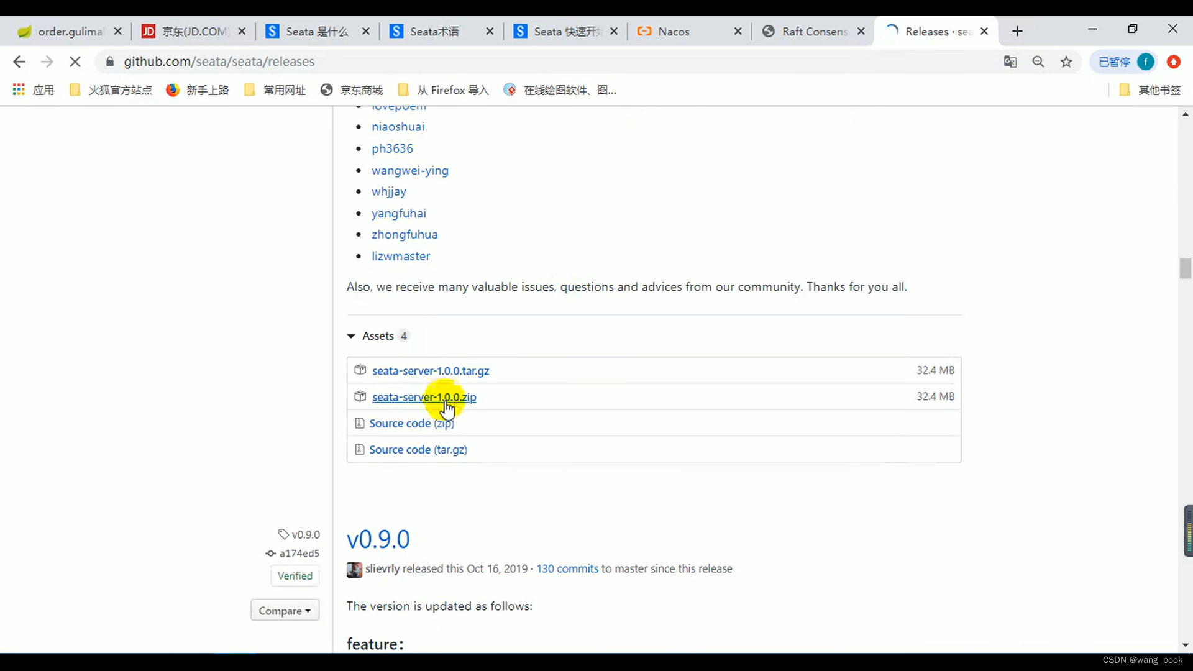The width and height of the screenshot is (1193, 671).
Task: Open the translate page icon
Action: pos(1010,62)
